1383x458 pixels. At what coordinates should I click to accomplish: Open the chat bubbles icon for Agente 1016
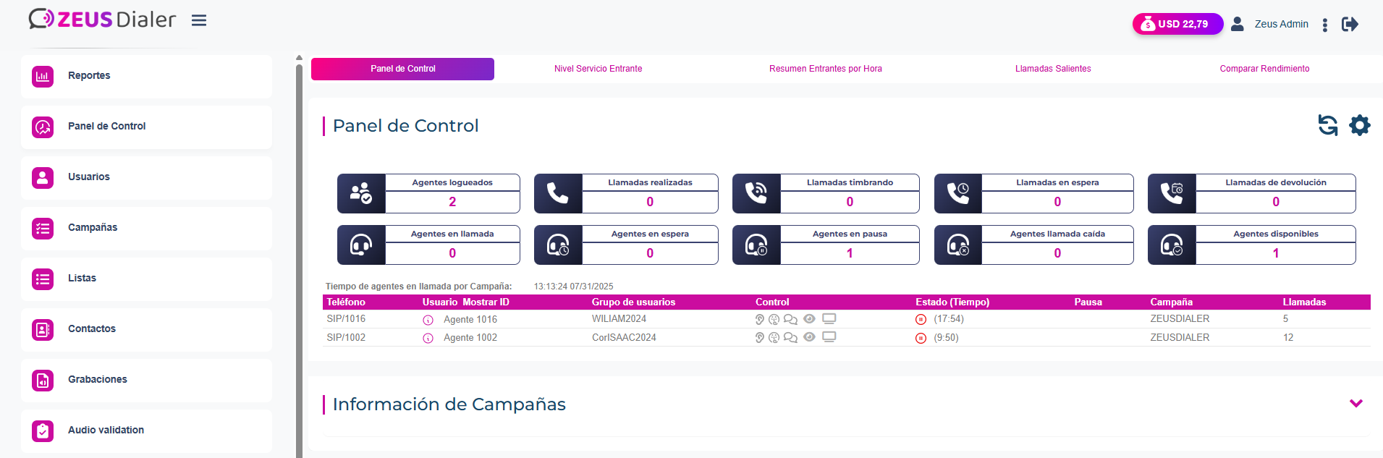pos(790,319)
